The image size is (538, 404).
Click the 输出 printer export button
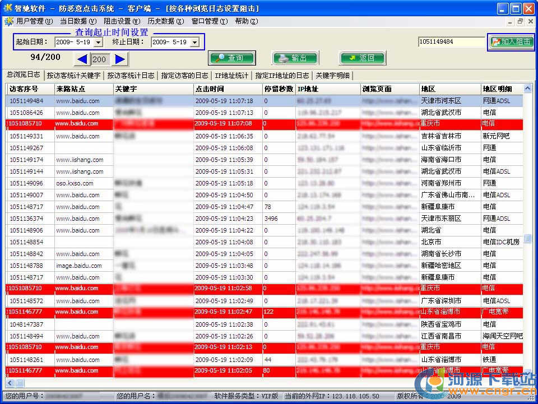tap(295, 58)
